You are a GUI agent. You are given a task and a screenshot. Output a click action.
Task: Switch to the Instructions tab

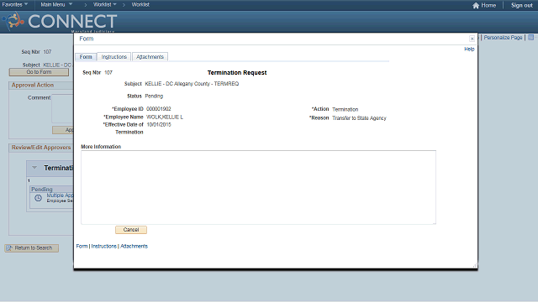pos(114,57)
